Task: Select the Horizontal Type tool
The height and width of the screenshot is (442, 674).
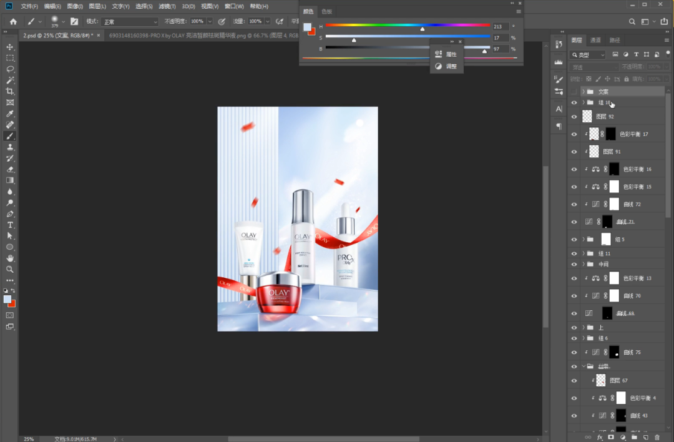Action: 10,225
